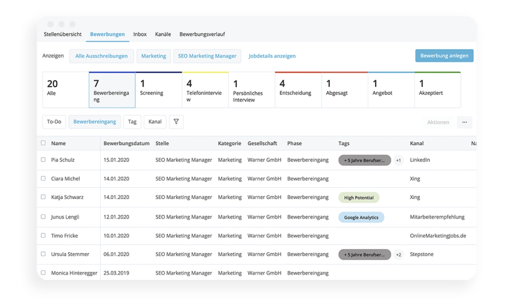Viewport: 522px width, 302px height.
Task: Toggle the select-all checkbox in table header
Action: click(43, 143)
